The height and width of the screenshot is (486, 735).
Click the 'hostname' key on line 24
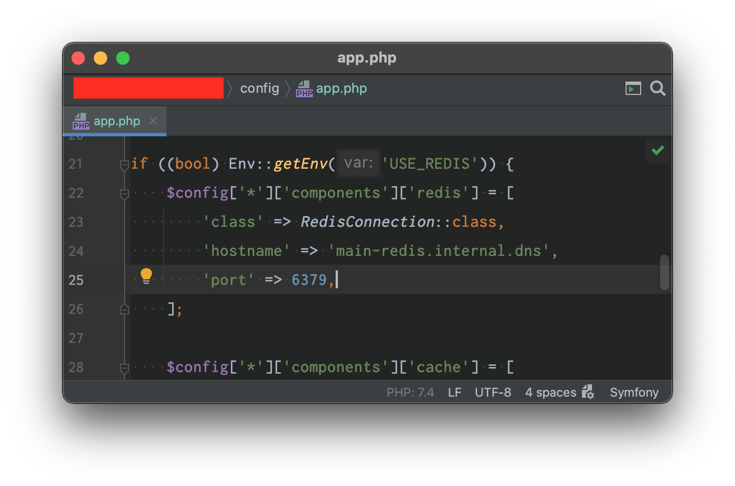point(246,251)
